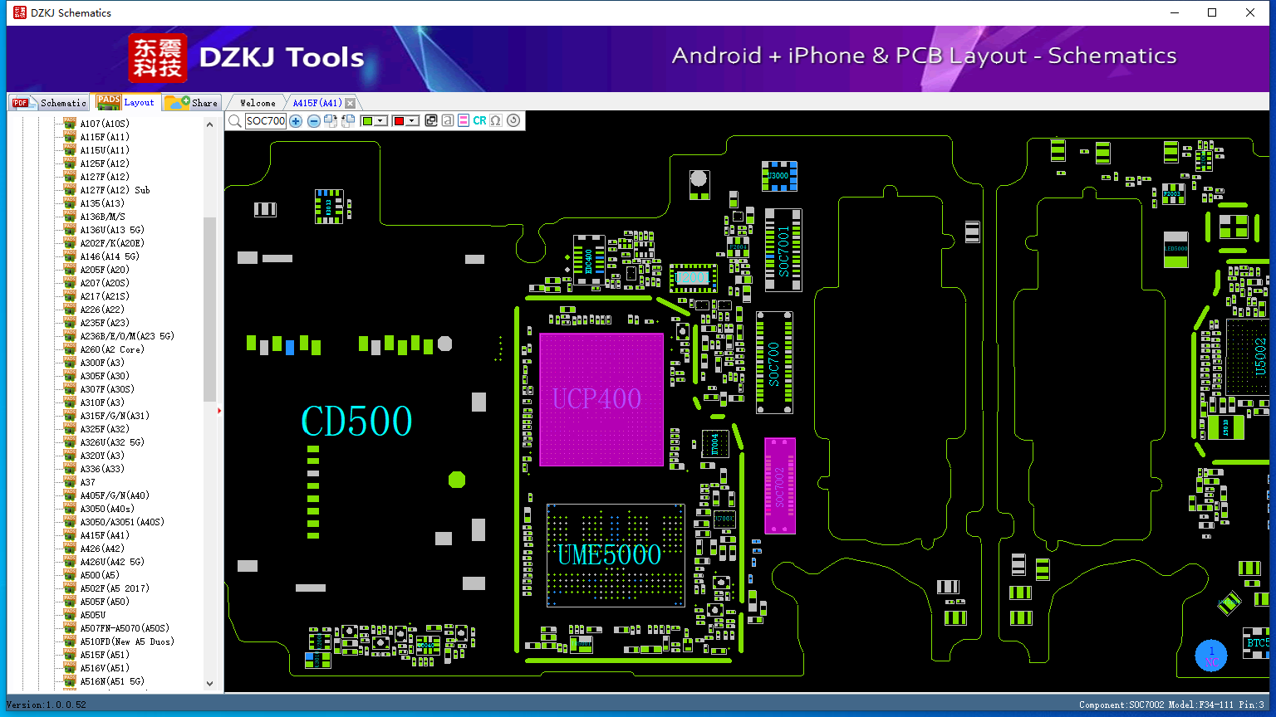Click the second rotate-board icon before the green swatch
The width and height of the screenshot is (1276, 717).
(x=348, y=121)
